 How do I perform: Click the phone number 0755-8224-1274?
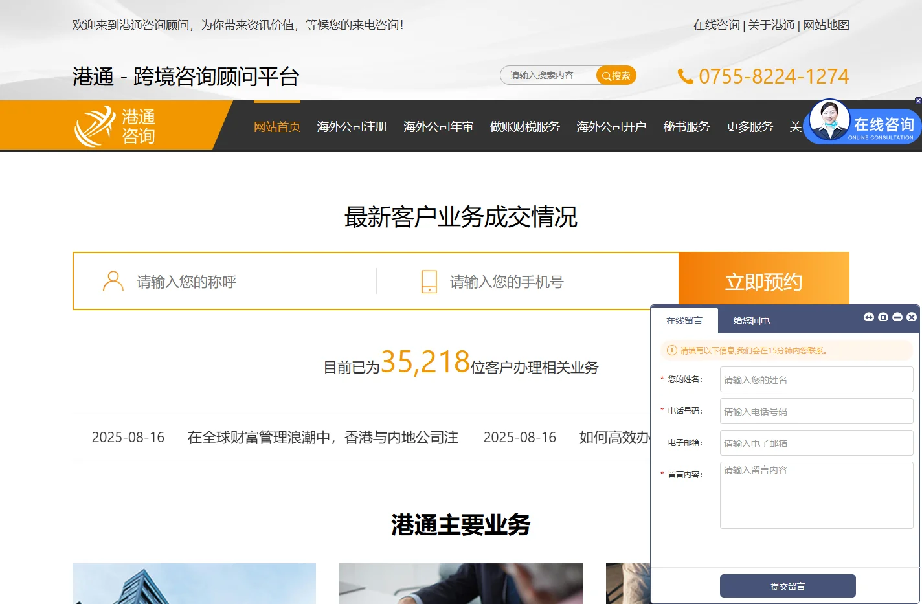click(x=774, y=76)
